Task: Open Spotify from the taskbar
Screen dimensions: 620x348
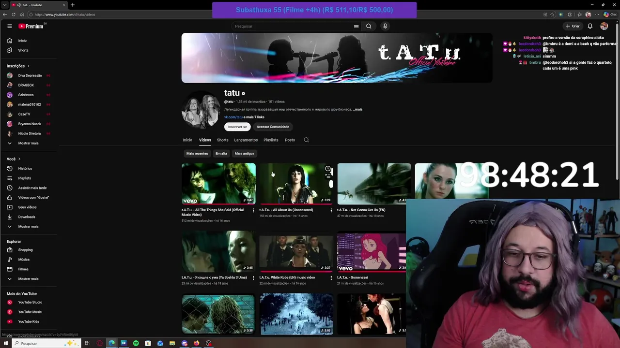Action: tap(136, 343)
